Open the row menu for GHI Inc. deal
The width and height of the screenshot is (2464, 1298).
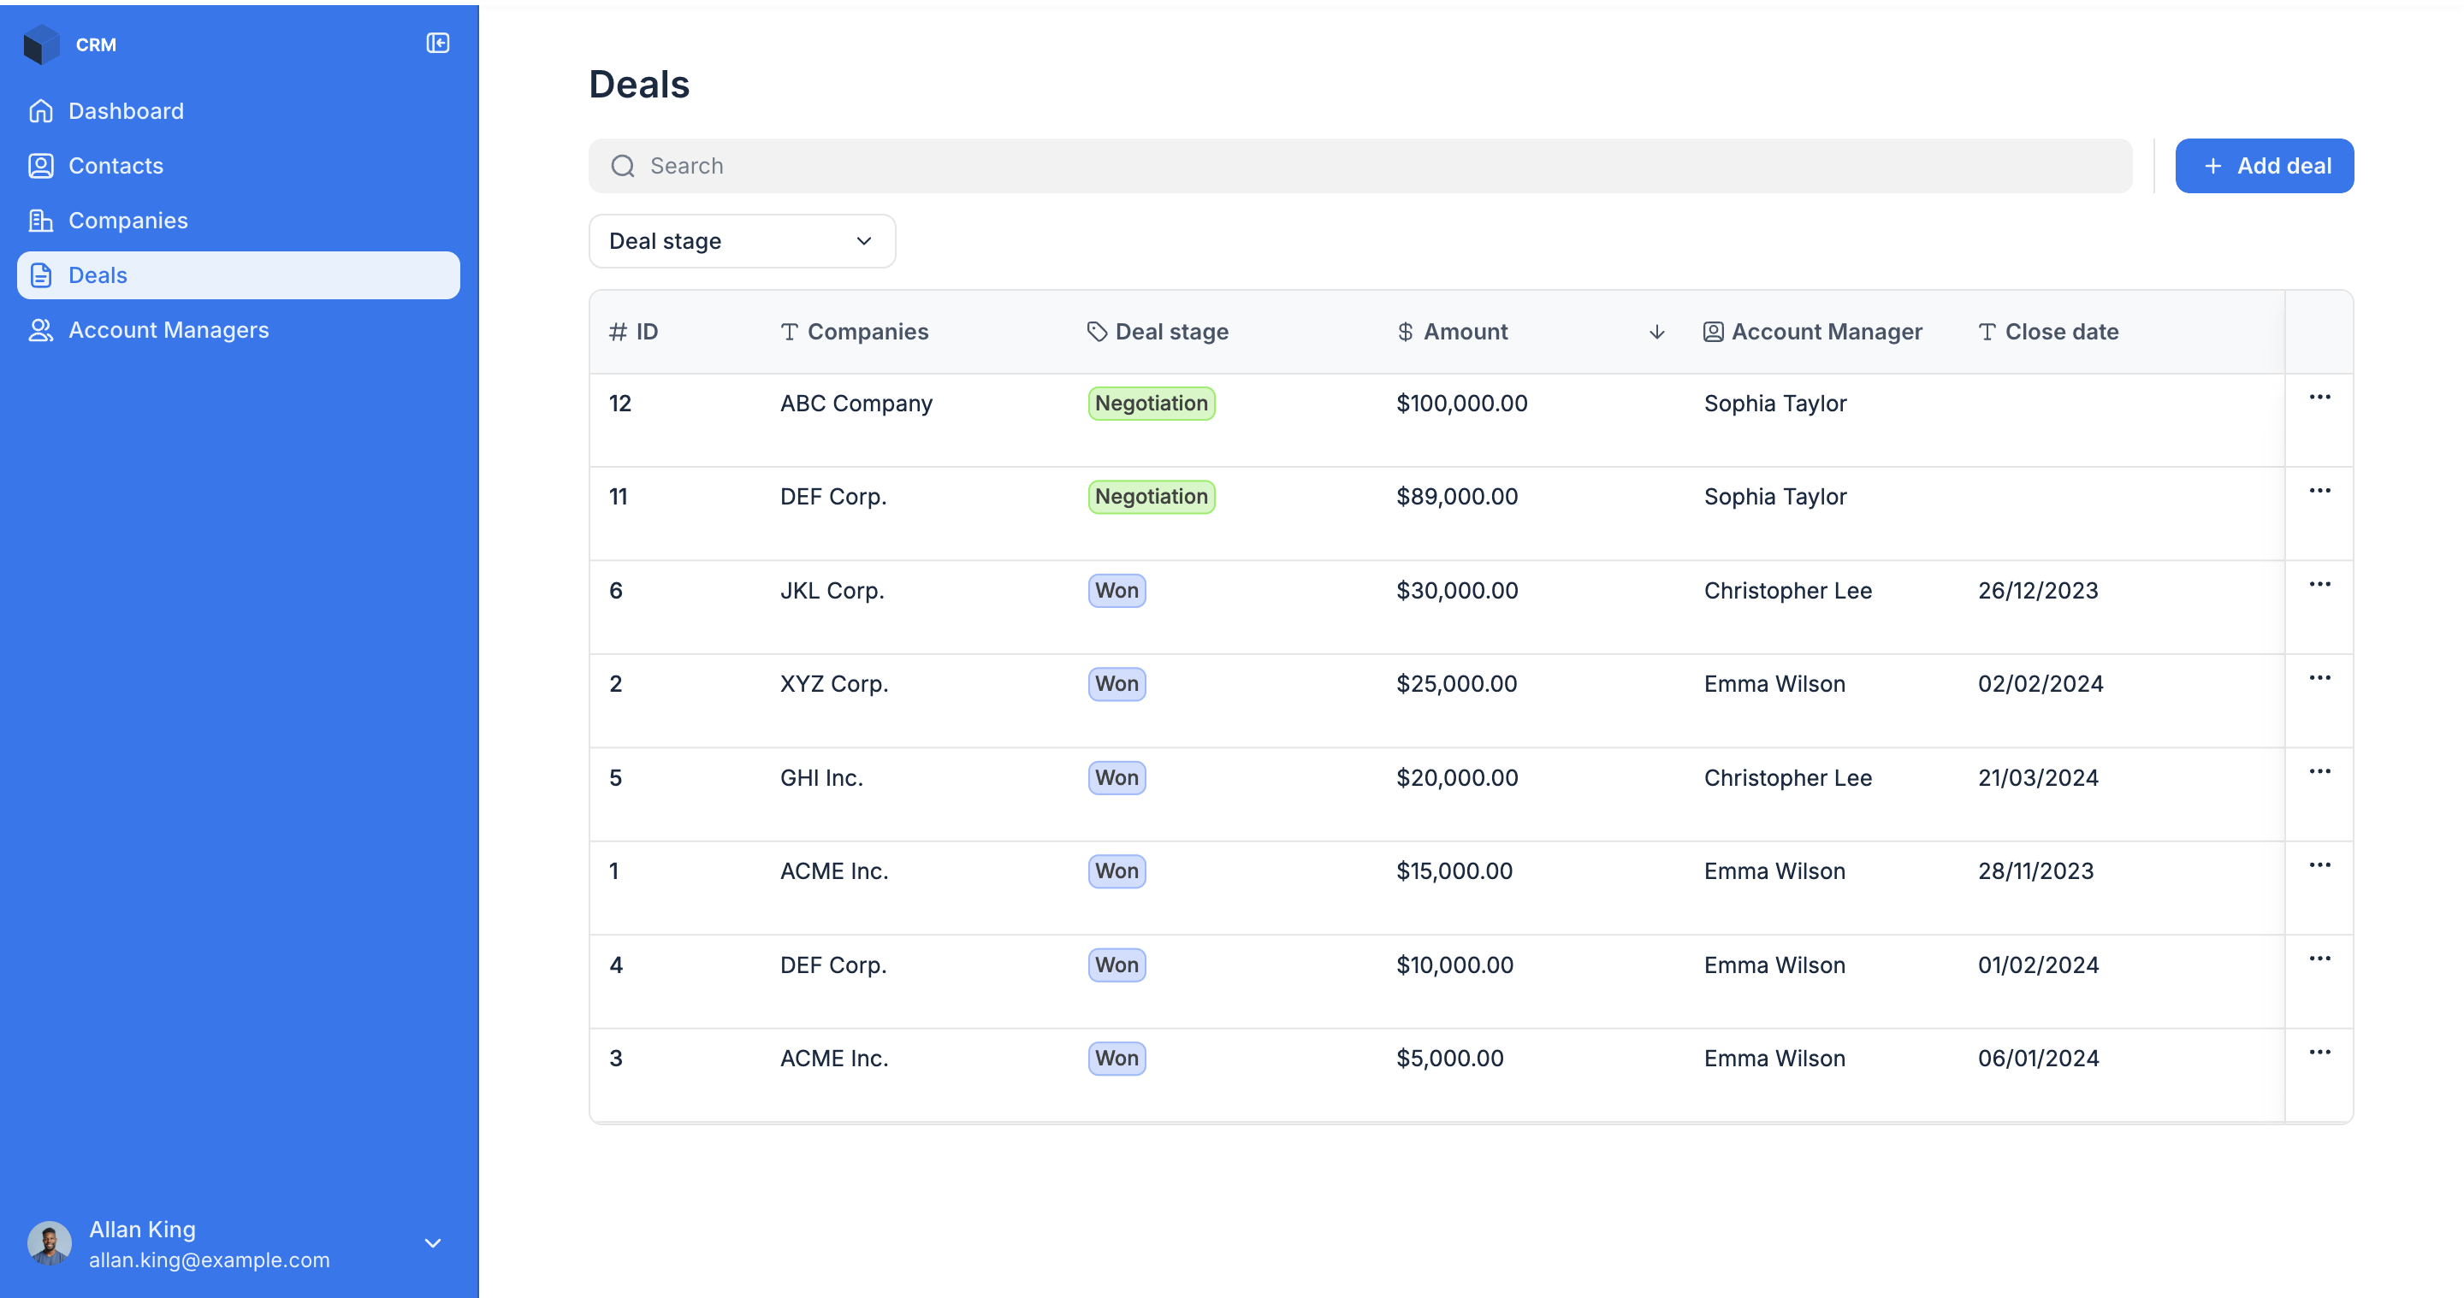pos(2319,772)
